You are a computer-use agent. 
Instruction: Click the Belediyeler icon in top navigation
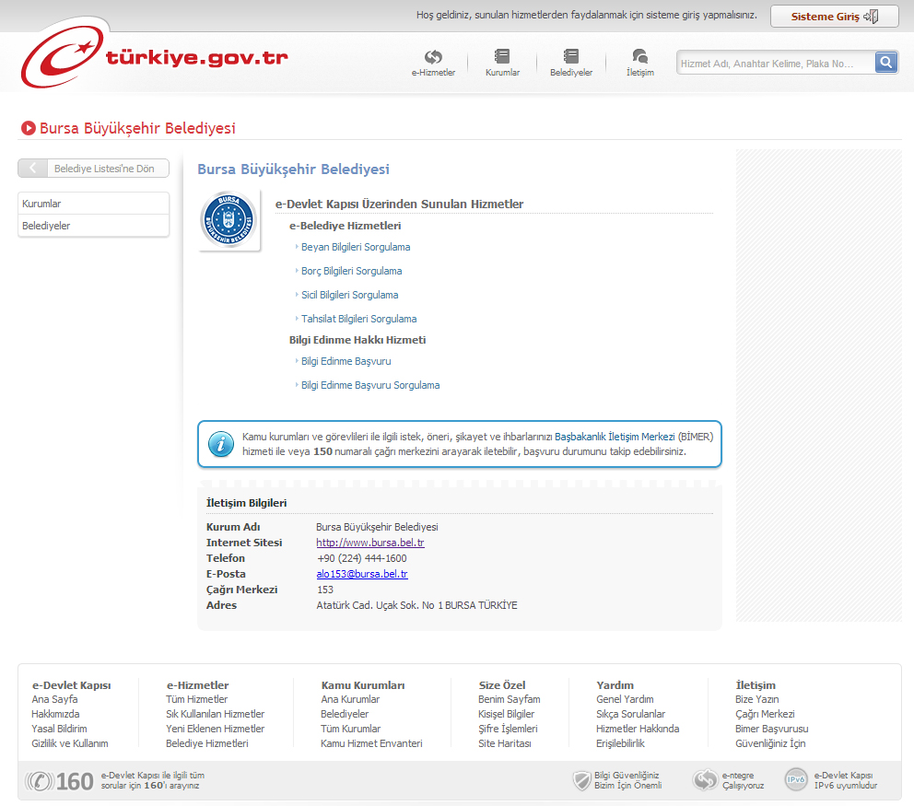pyautogui.click(x=571, y=57)
